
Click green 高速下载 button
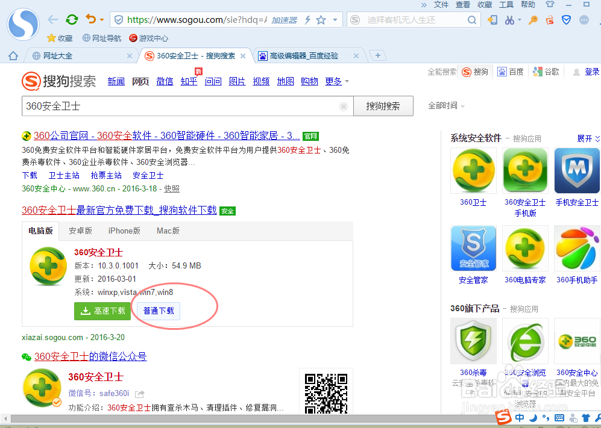point(102,311)
